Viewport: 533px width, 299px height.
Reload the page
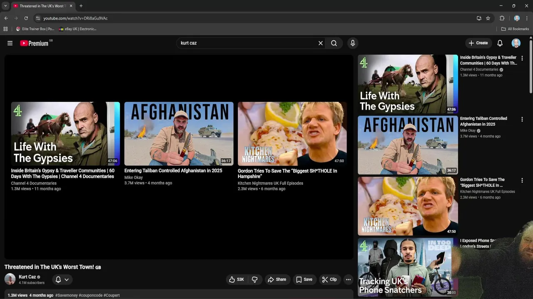[26, 18]
